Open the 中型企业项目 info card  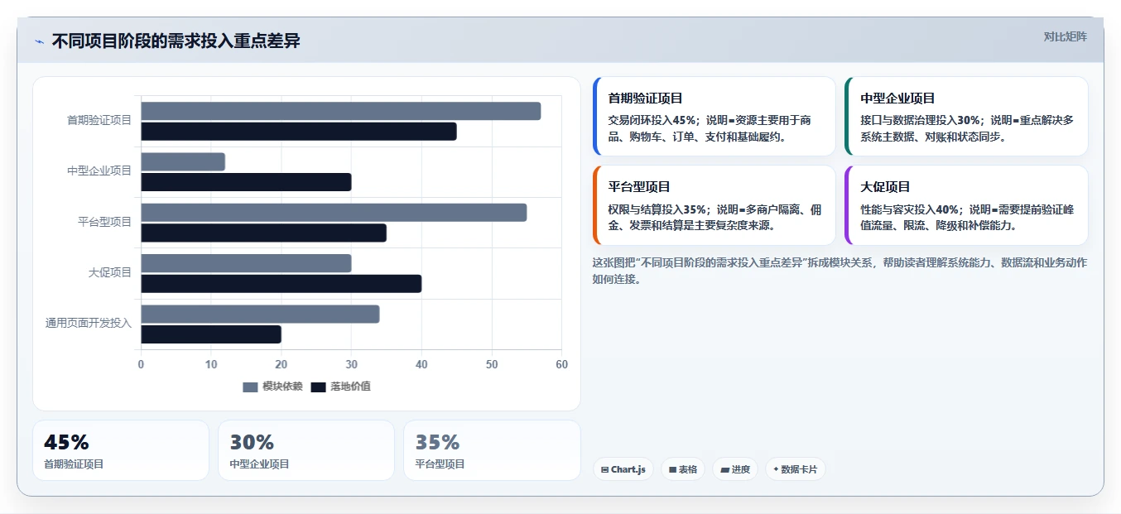coord(966,117)
